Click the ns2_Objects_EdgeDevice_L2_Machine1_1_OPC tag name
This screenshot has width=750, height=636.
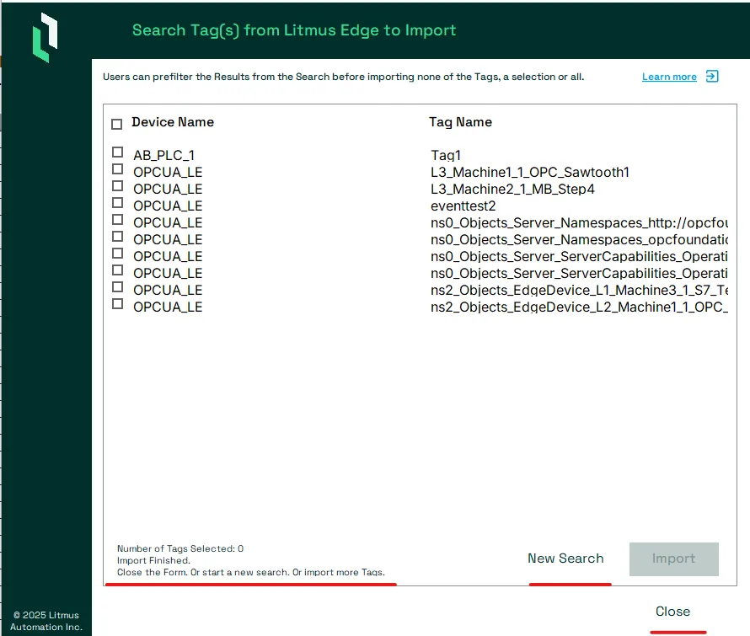click(579, 307)
